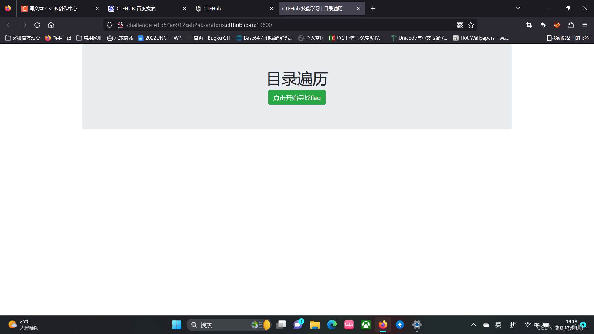Click the Firefox extension icon with blocked fox
Screen dimensions: 594x334
pos(557,25)
